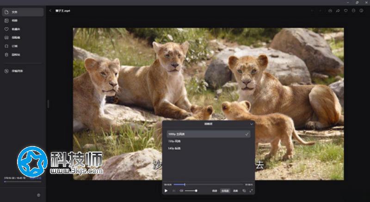Open settings with the bottom-left gear icon

pos(39,195)
